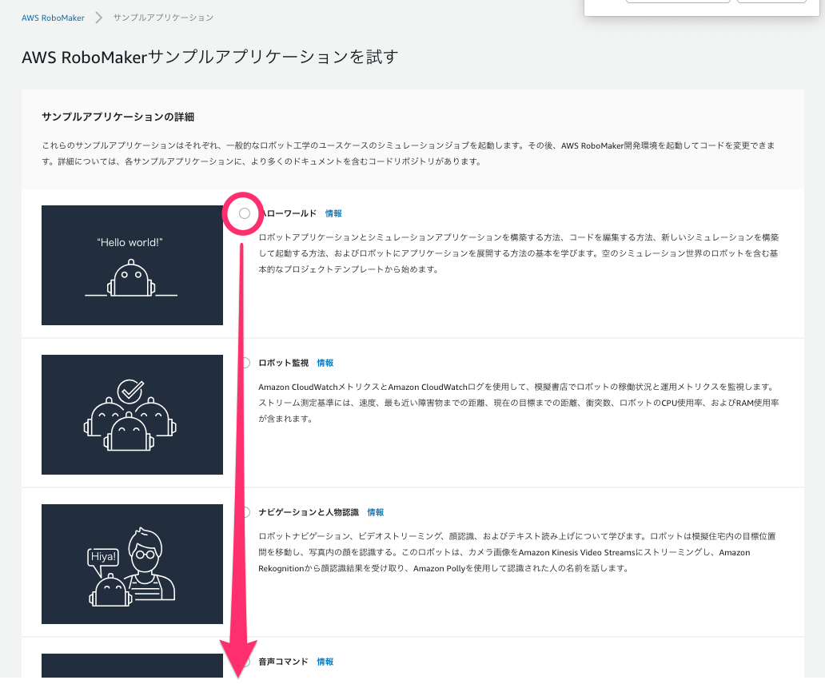Navigate back via AWS RoboMaker breadcrumb
Image resolution: width=825 pixels, height=684 pixels.
pos(51,18)
